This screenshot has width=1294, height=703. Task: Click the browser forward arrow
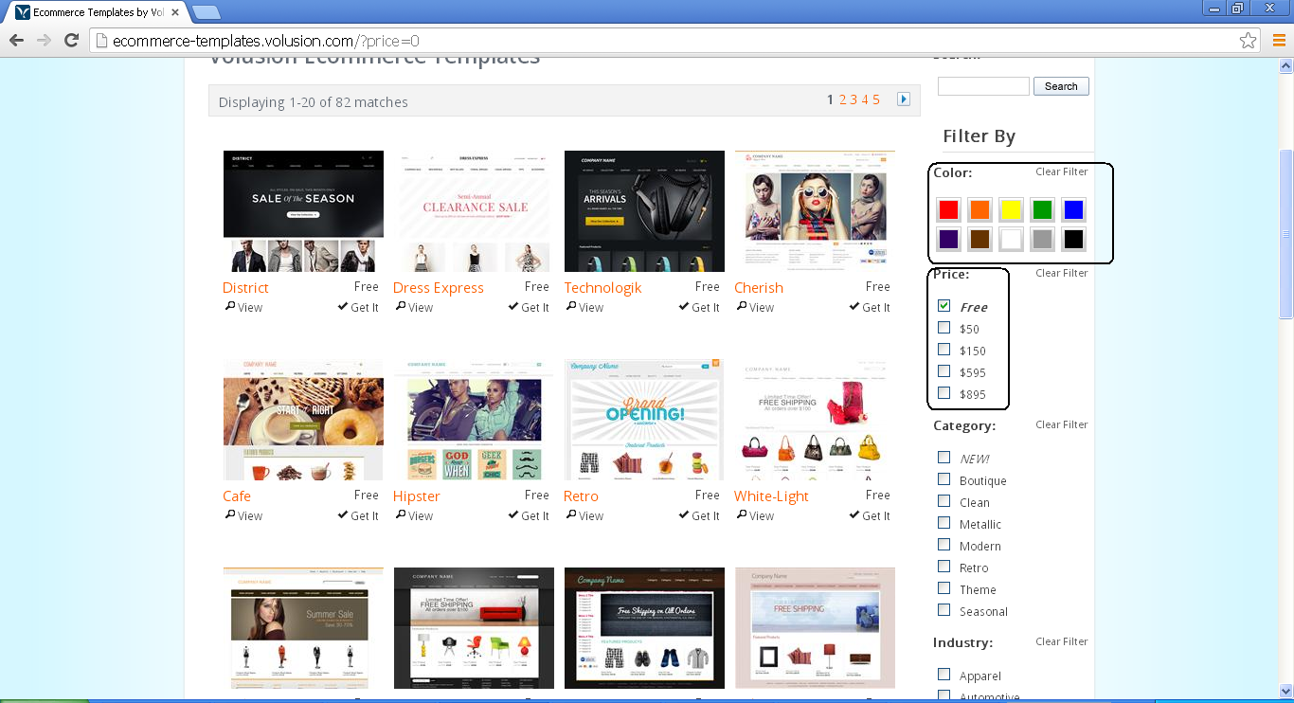pos(44,40)
